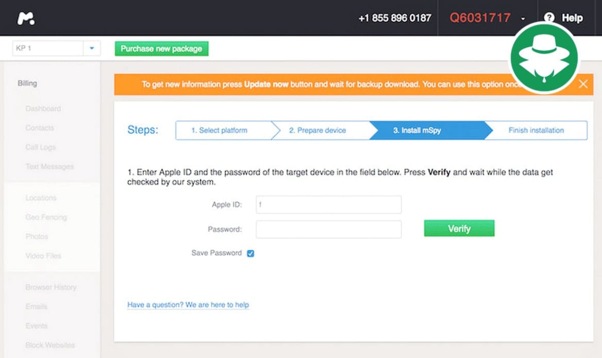Click the Help question mark icon
The image size is (602, 358).
pos(549,18)
